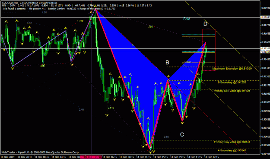This screenshot has height=159, width=270.
Task: Click the '11 Dec 20:15' time axis label
Action: pos(127,157)
